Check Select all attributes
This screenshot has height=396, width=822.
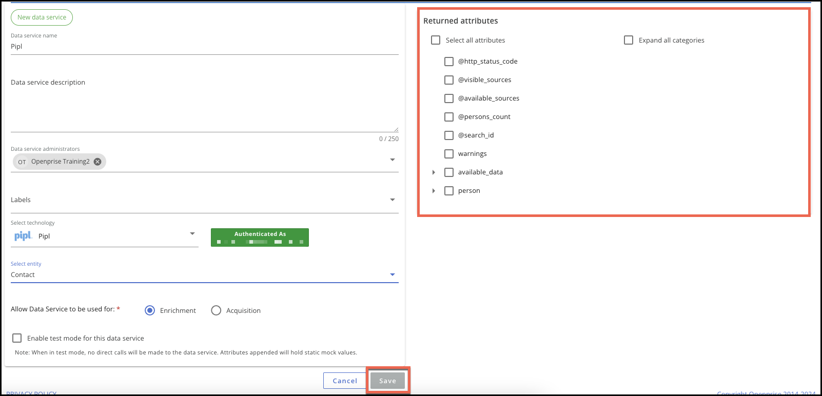click(x=436, y=40)
